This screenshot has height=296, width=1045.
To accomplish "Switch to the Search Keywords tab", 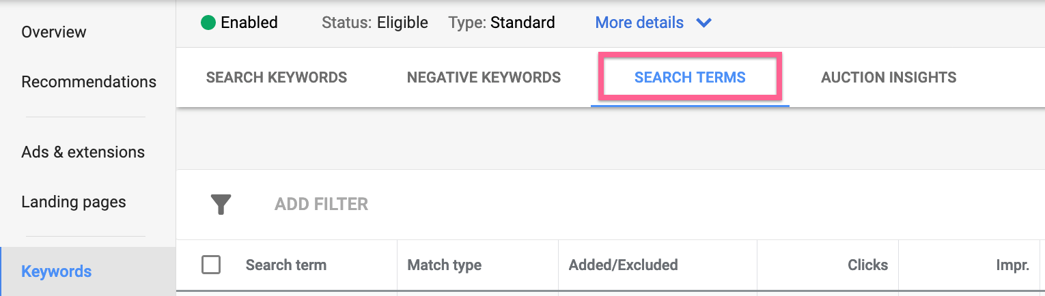I will (x=277, y=78).
